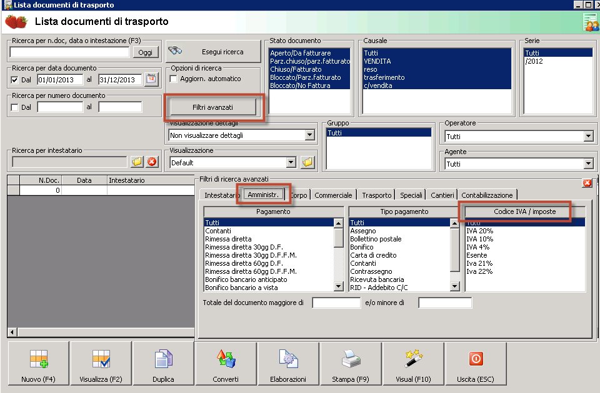This screenshot has width=600, height=393.
Task: Select Ricevuta bancaria payment type
Action: pos(399,279)
